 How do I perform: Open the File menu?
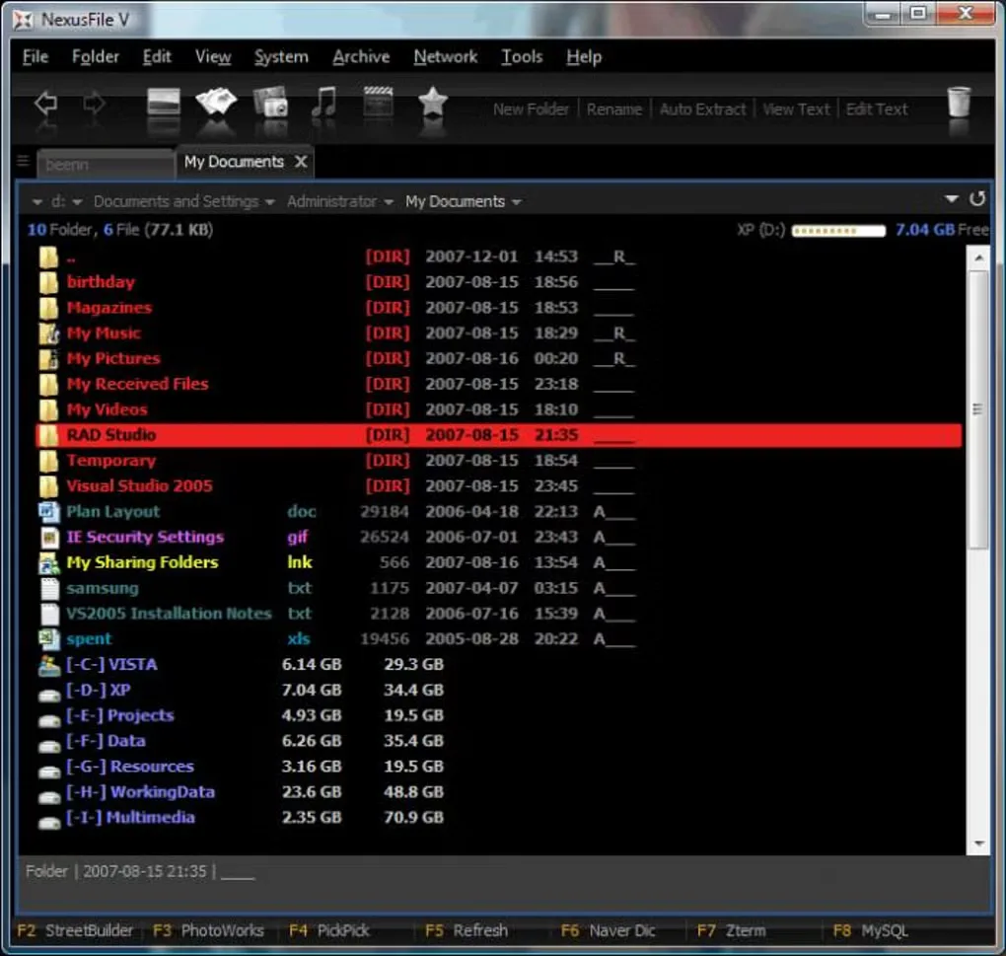[36, 57]
